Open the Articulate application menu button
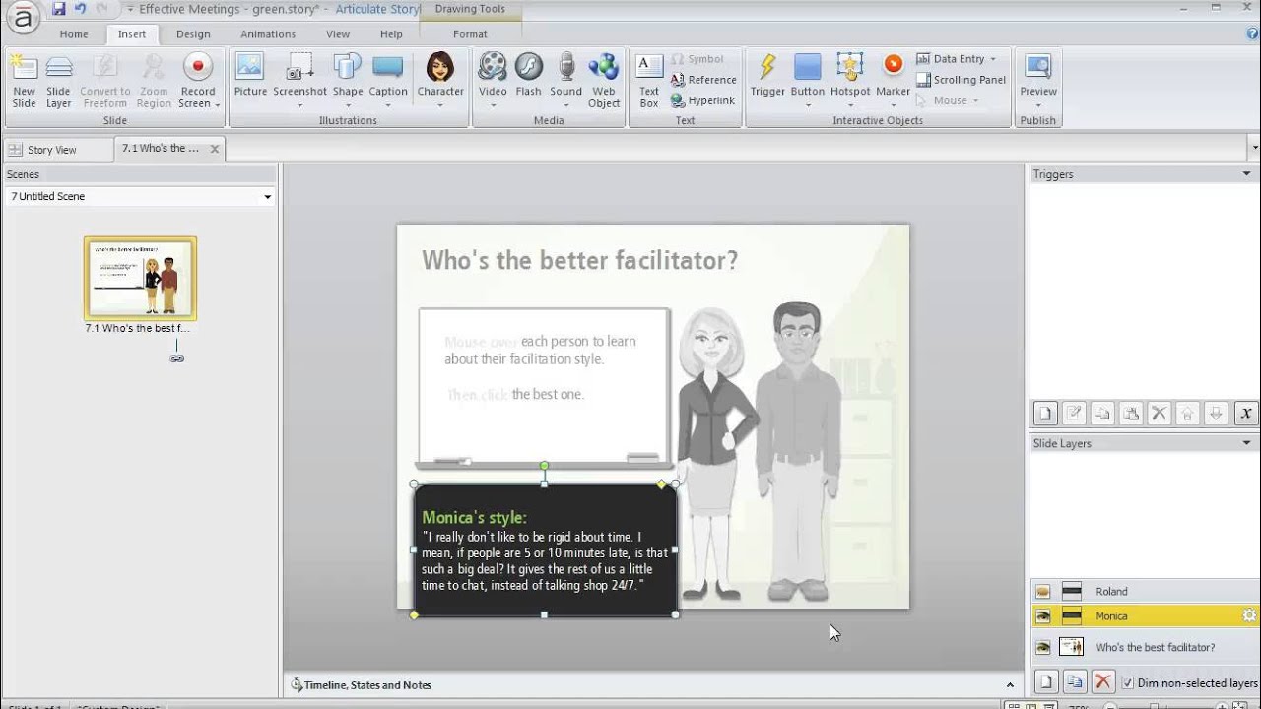 pyautogui.click(x=22, y=17)
